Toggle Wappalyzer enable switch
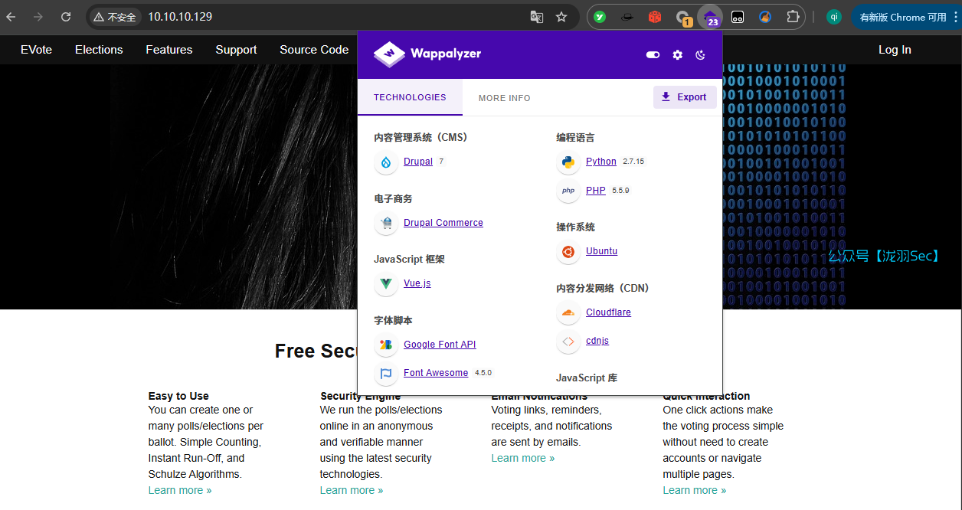 coord(653,54)
